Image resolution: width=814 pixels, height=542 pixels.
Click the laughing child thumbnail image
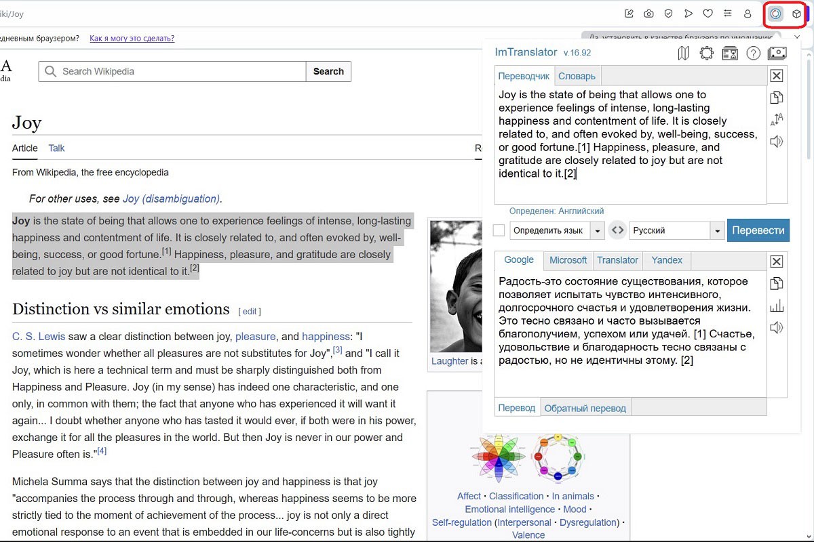click(x=454, y=286)
